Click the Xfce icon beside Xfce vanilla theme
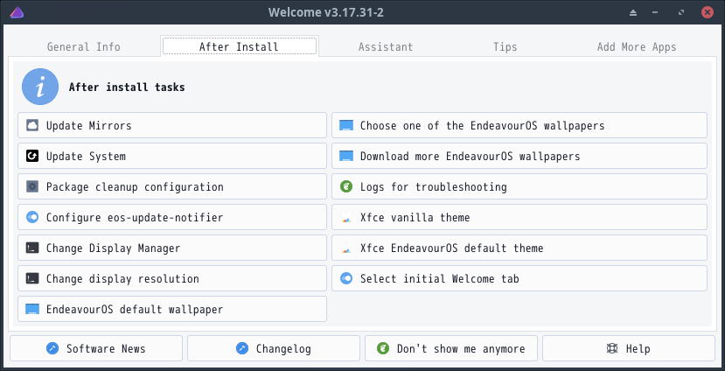The image size is (725, 371). coord(346,217)
